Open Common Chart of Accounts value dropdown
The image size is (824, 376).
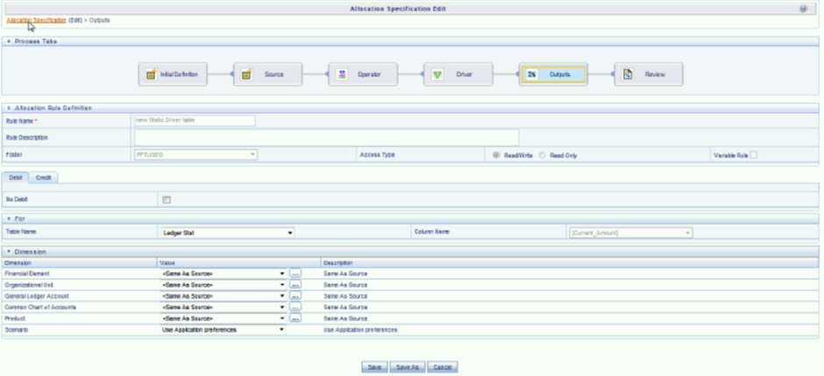click(x=223, y=307)
